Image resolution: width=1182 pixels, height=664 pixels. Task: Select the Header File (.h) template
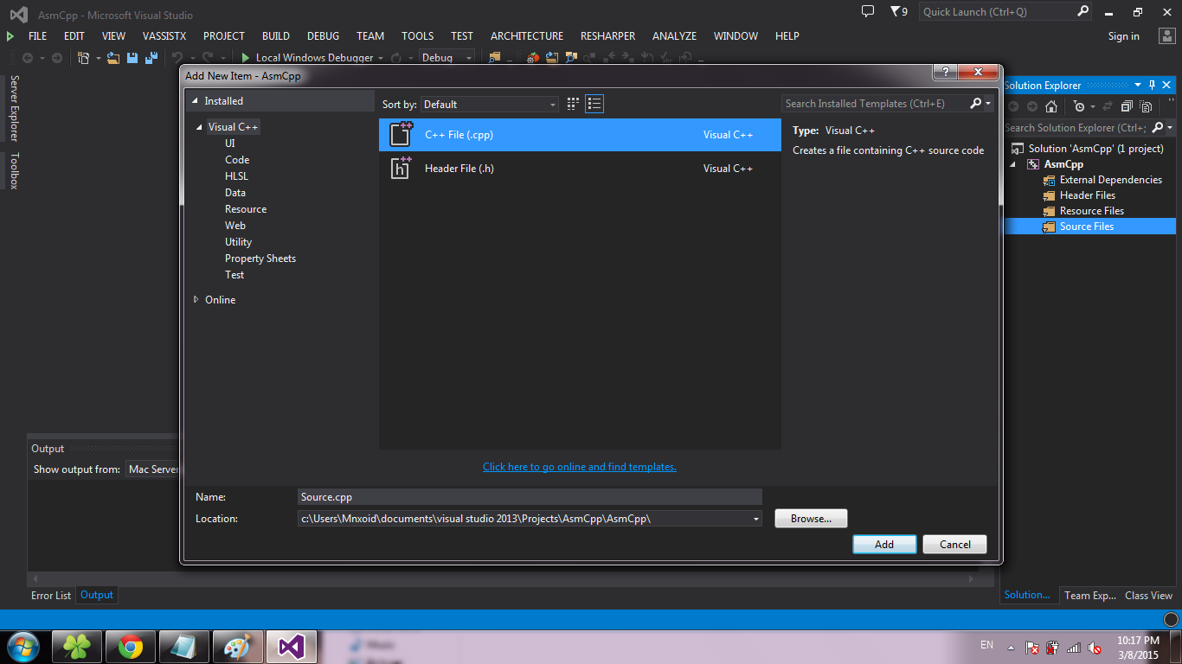click(580, 169)
